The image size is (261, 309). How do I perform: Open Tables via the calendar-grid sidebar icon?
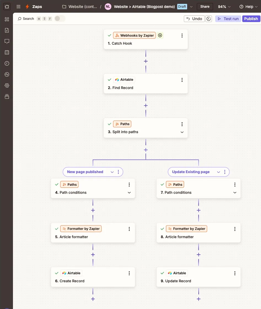coord(7,52)
